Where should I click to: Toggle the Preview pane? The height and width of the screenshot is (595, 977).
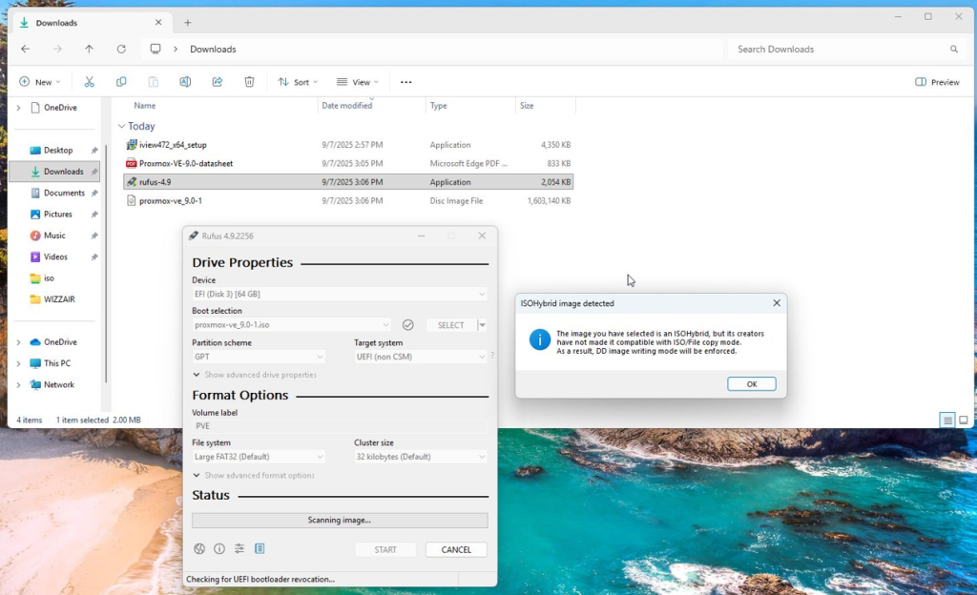(937, 82)
